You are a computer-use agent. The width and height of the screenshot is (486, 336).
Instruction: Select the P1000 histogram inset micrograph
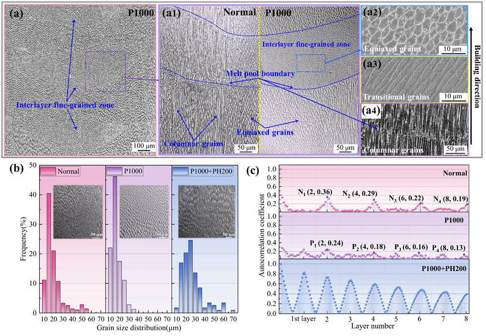pyautogui.click(x=144, y=212)
